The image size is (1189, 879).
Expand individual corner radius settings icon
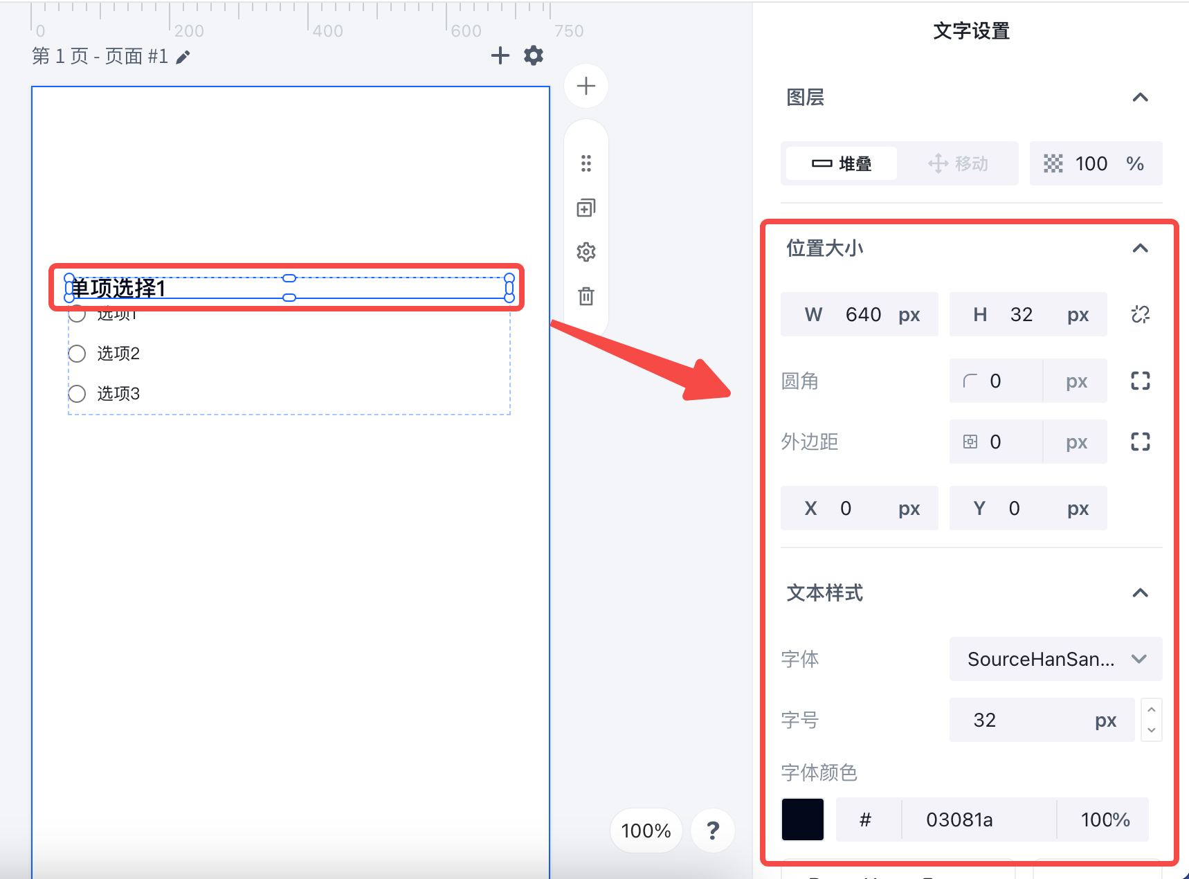(x=1141, y=381)
